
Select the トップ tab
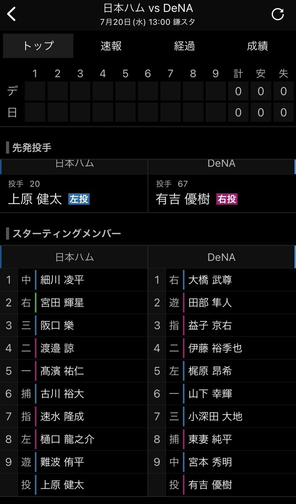point(38,46)
